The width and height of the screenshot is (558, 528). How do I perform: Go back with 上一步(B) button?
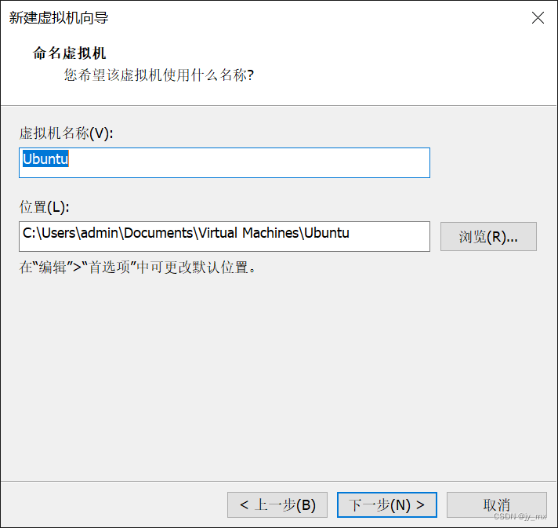point(277,504)
